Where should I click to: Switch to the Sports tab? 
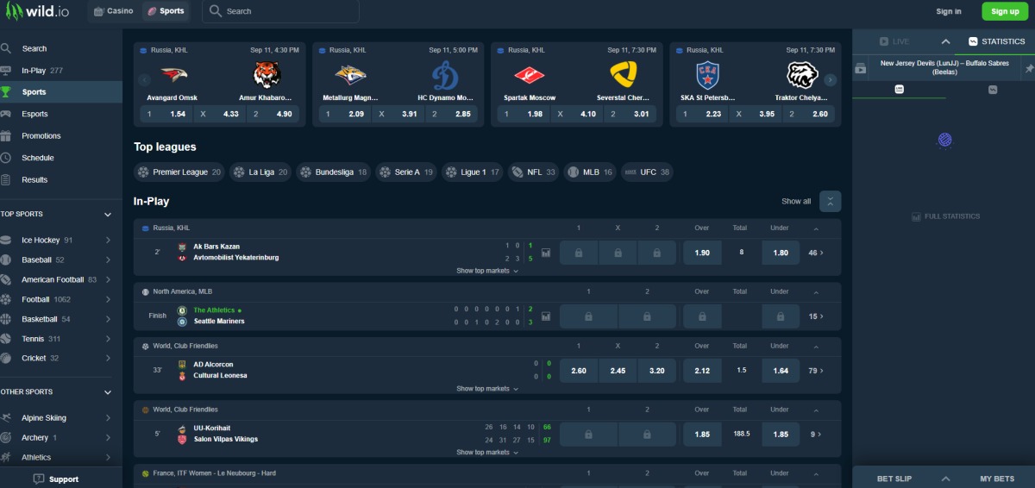166,11
